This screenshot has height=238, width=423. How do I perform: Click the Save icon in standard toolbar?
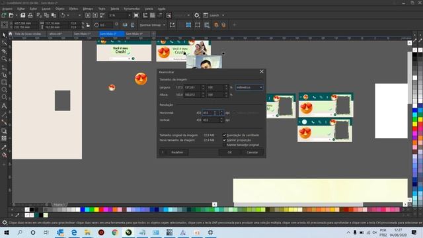click(x=23, y=15)
